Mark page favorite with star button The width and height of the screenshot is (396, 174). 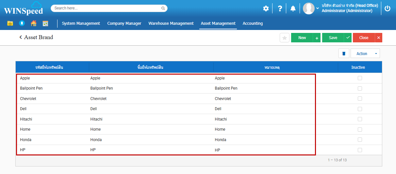[285, 38]
